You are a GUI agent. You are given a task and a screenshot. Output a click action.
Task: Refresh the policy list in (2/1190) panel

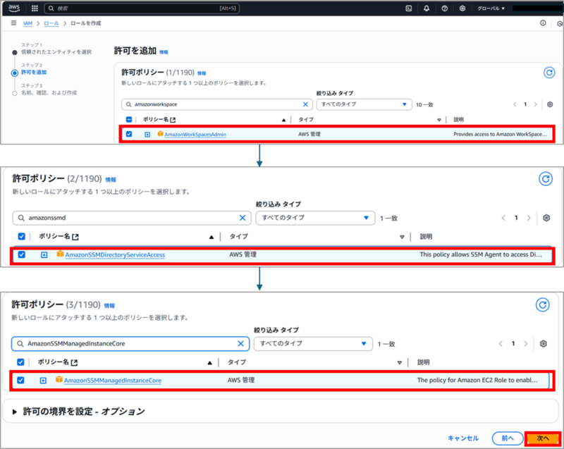[545, 178]
